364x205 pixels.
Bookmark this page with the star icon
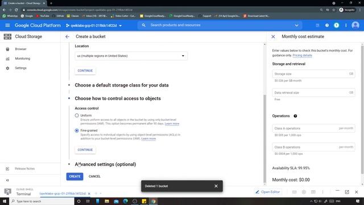334,10
